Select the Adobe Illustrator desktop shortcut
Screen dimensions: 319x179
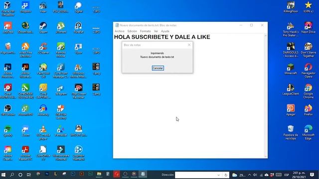point(25,71)
